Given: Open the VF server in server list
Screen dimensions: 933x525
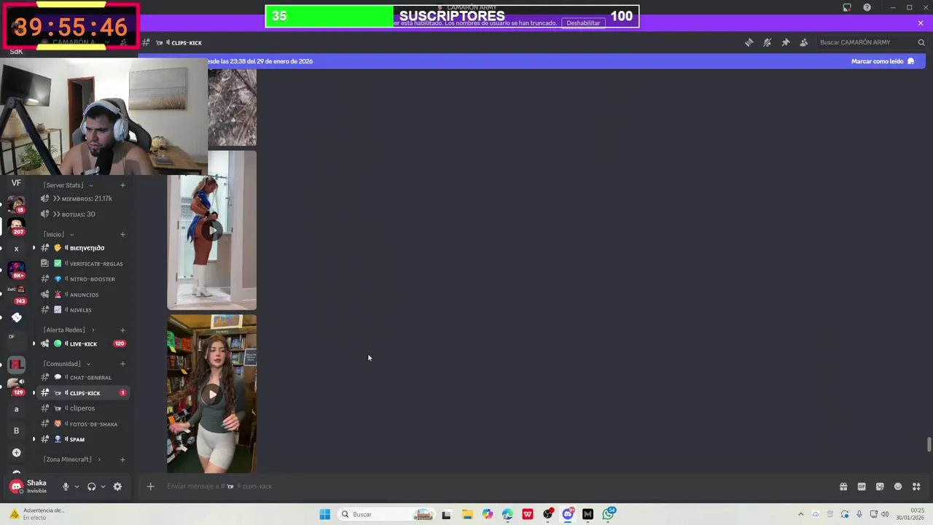Looking at the screenshot, I should 16,183.
